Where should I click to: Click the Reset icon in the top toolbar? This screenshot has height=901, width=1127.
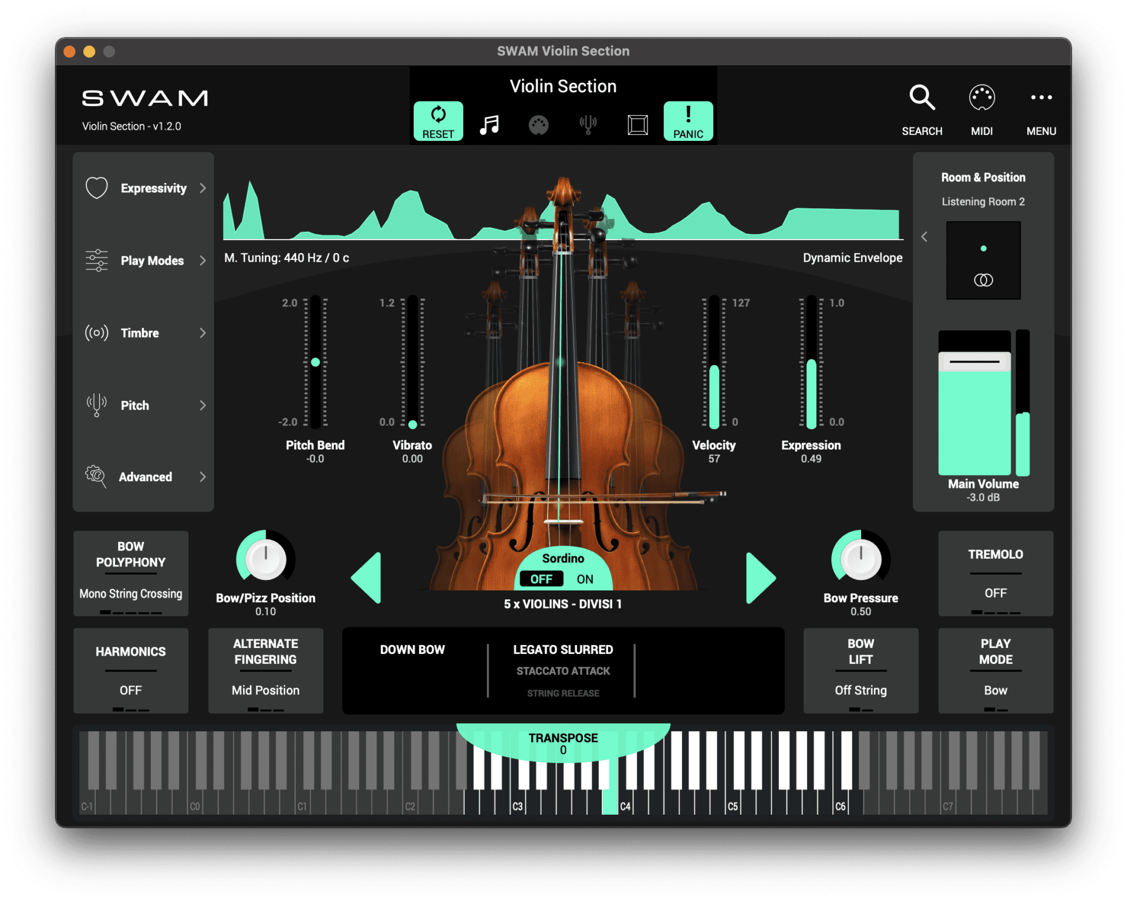pyautogui.click(x=438, y=121)
